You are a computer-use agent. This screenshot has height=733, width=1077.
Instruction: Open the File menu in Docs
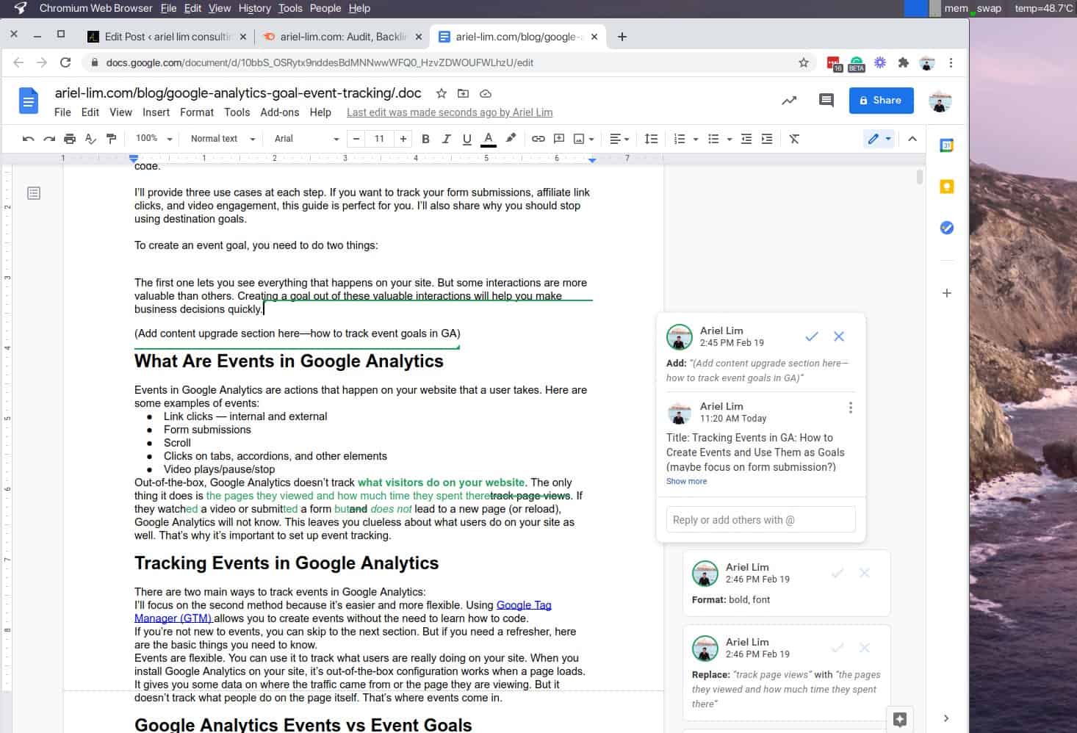62,112
